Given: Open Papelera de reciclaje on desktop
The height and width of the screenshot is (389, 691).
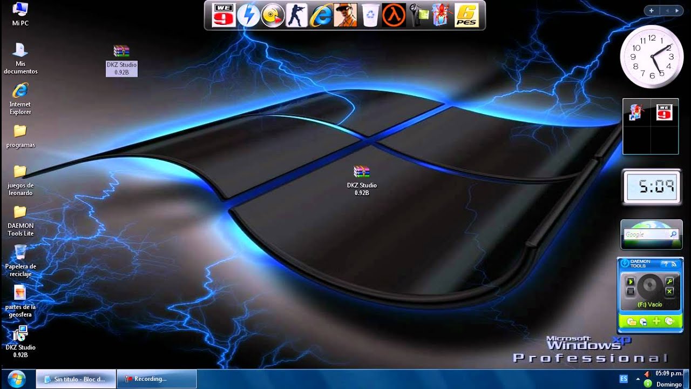Looking at the screenshot, I should 21,261.
